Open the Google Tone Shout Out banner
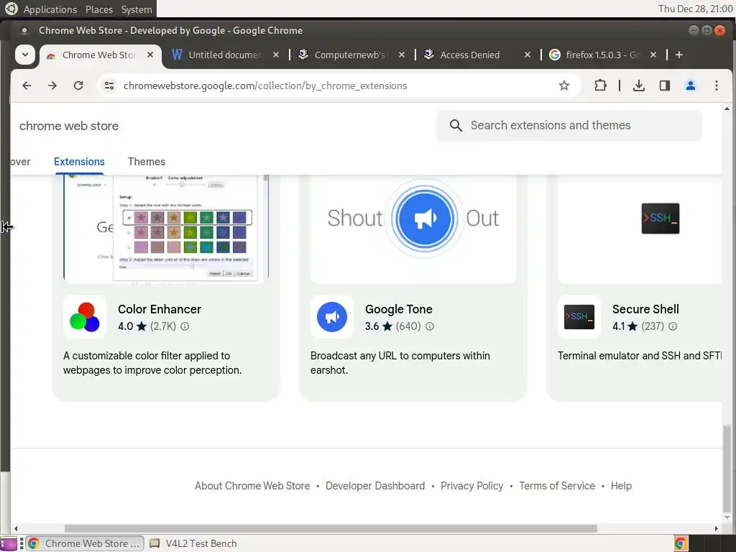The image size is (736, 552). tap(413, 229)
